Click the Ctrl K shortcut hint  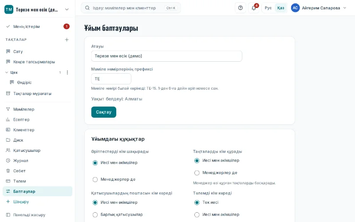click(171, 8)
